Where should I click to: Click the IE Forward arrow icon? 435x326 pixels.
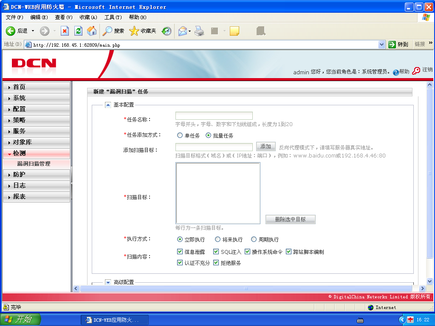44,31
